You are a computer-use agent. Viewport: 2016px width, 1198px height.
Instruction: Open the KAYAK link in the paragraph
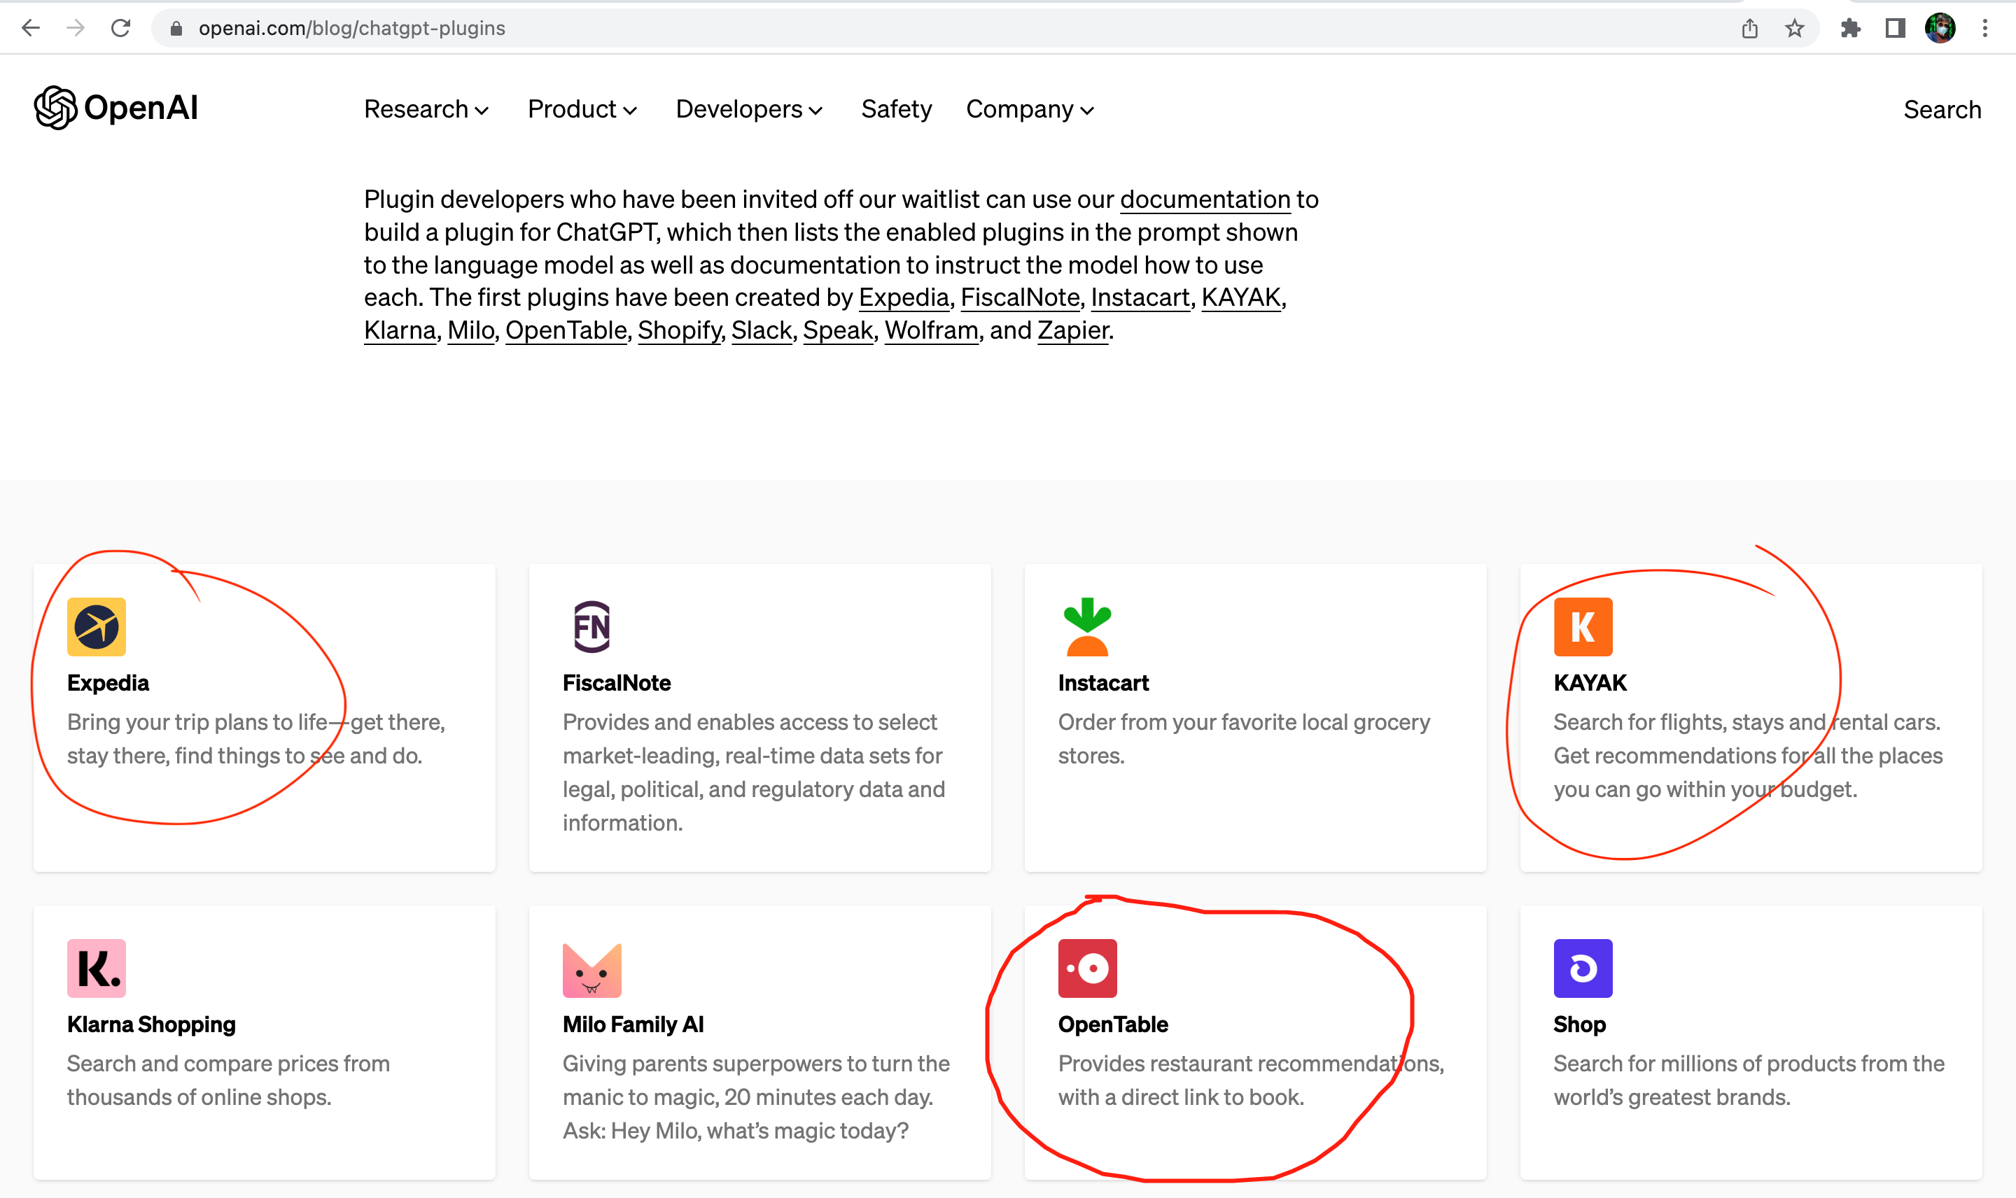point(1241,297)
